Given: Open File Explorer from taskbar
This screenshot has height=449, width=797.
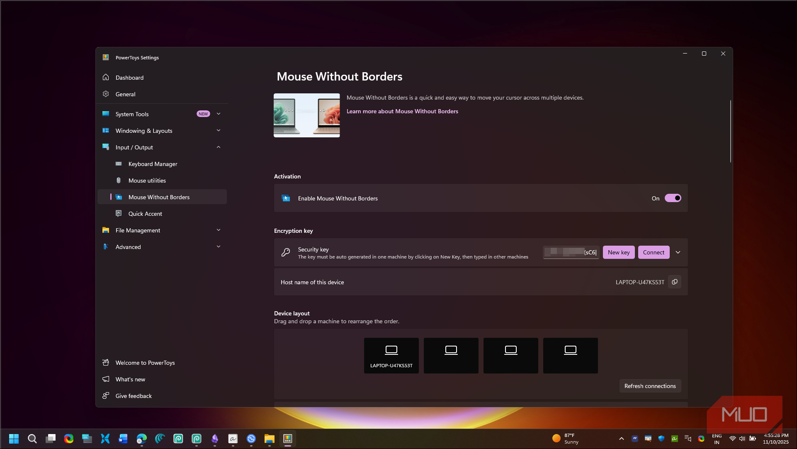Looking at the screenshot, I should pos(270,439).
